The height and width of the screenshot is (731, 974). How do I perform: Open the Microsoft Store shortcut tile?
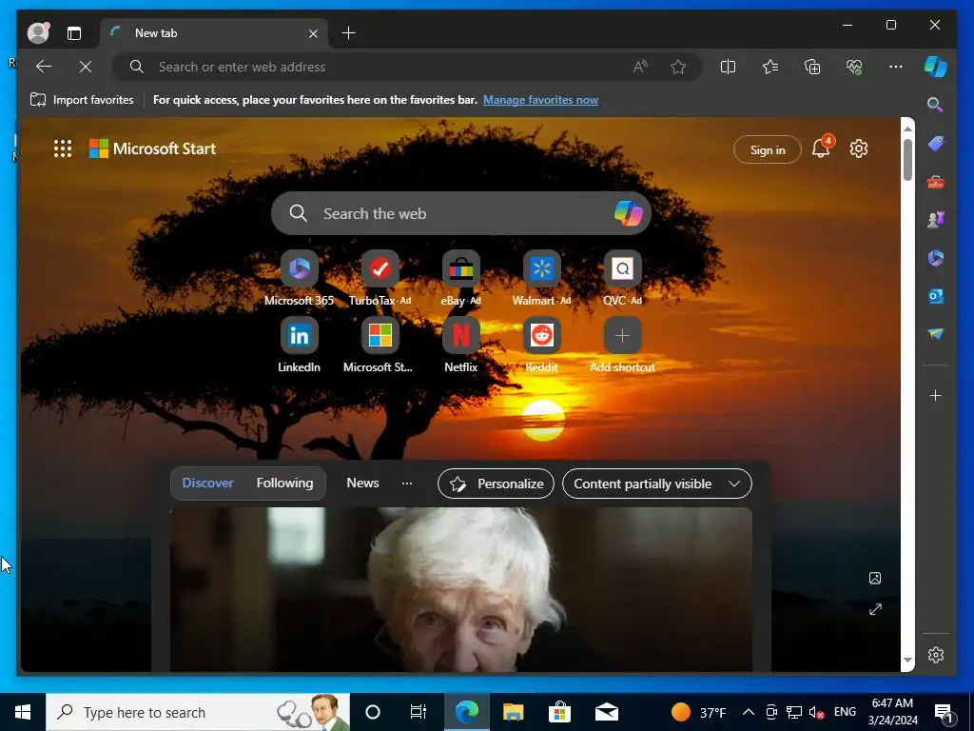coord(380,346)
